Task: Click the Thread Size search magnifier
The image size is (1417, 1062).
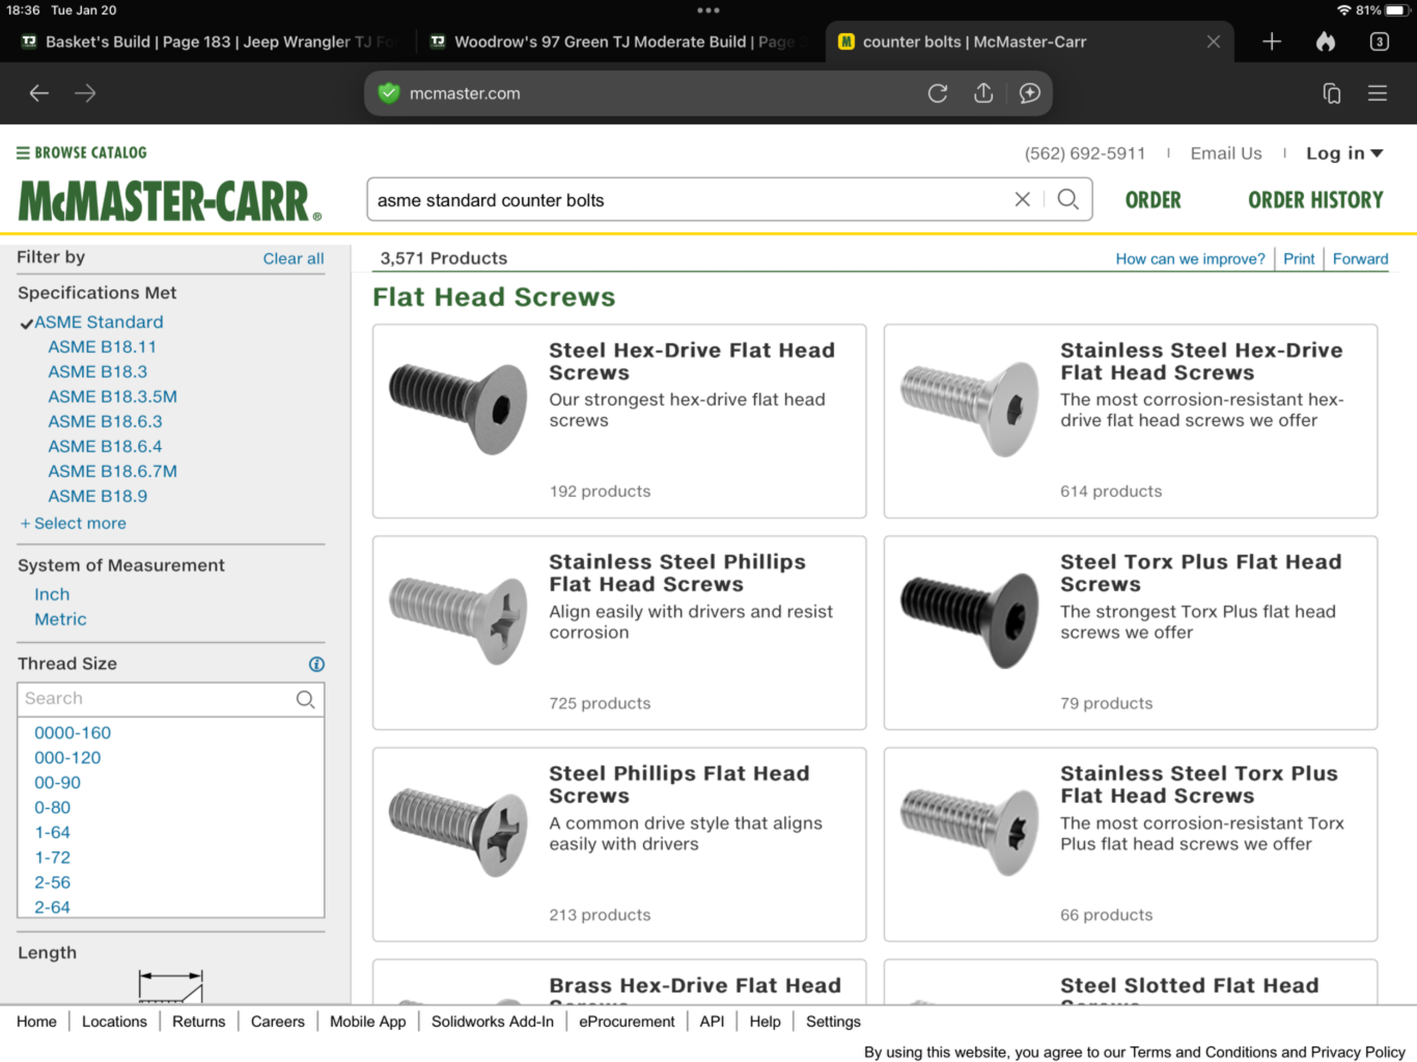Action: [x=305, y=699]
